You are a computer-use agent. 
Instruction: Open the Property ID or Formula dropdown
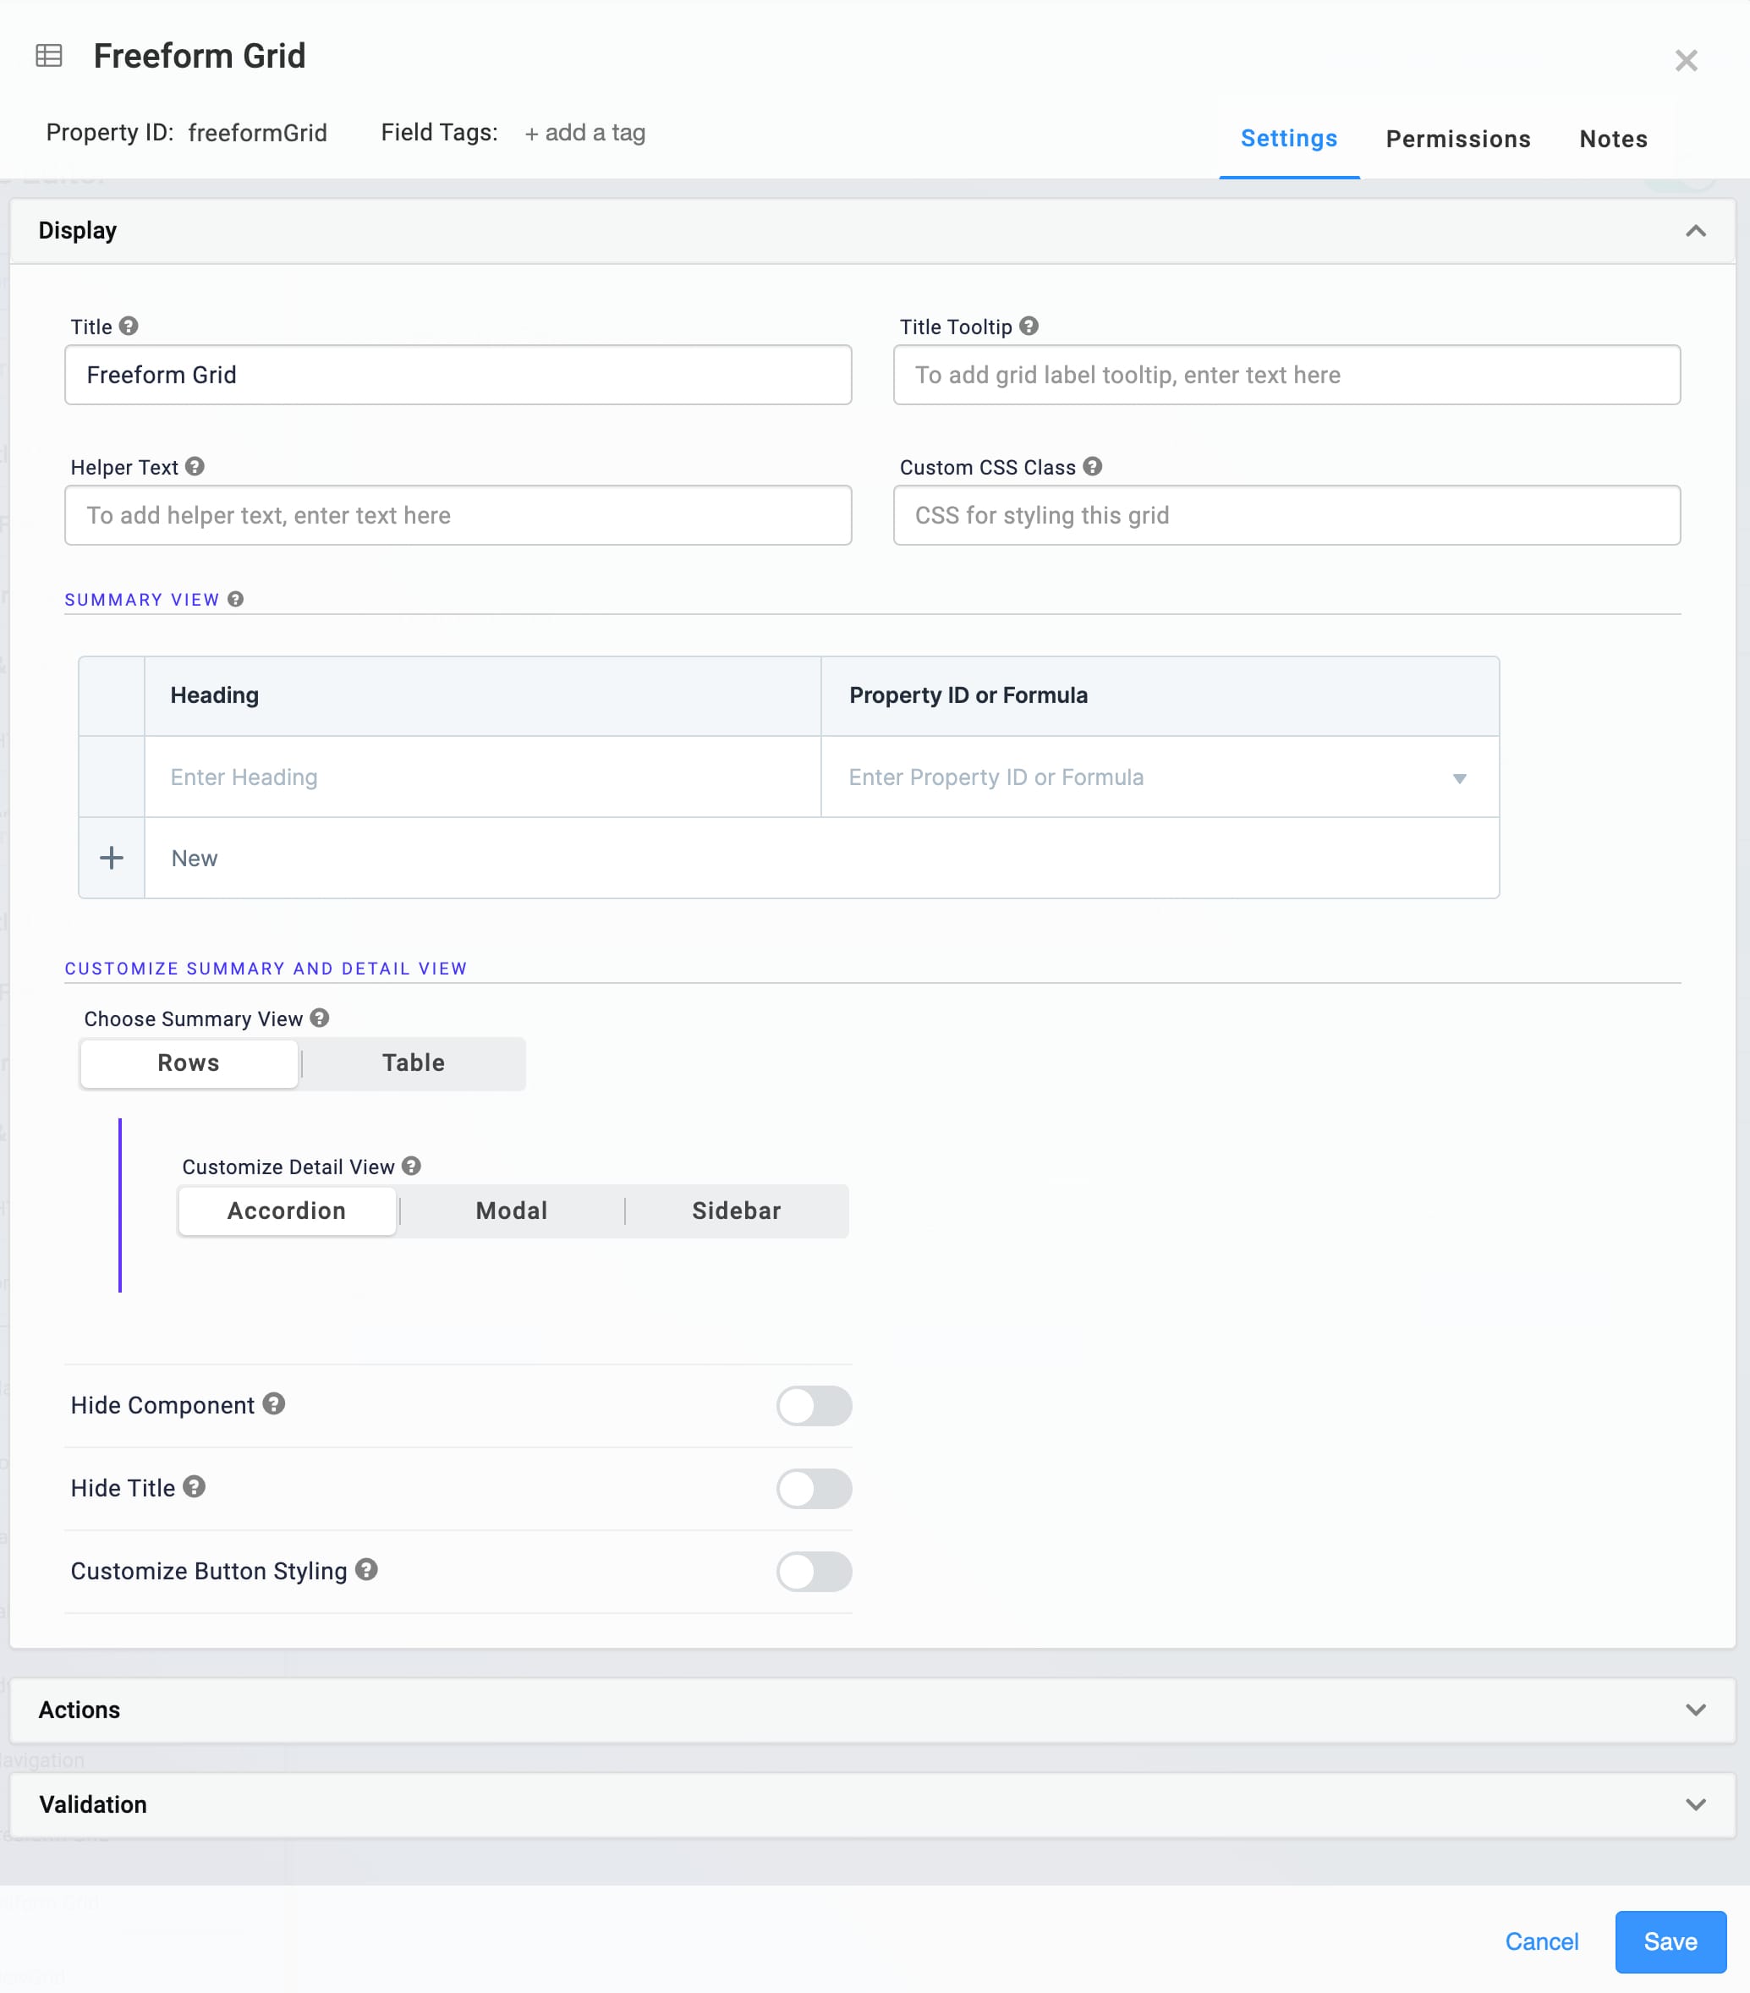pyautogui.click(x=1460, y=777)
